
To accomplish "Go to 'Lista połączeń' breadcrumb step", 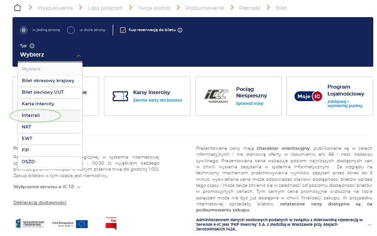I will coord(105,8).
